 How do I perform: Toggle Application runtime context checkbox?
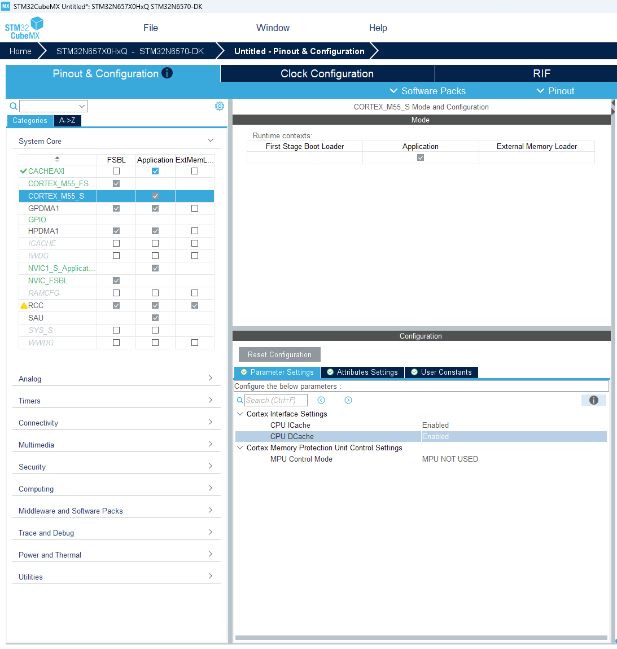click(421, 157)
